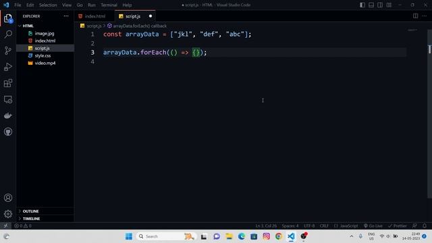Open Accounts menu icon
Screen dimensions: 432x243
pos(8,198)
